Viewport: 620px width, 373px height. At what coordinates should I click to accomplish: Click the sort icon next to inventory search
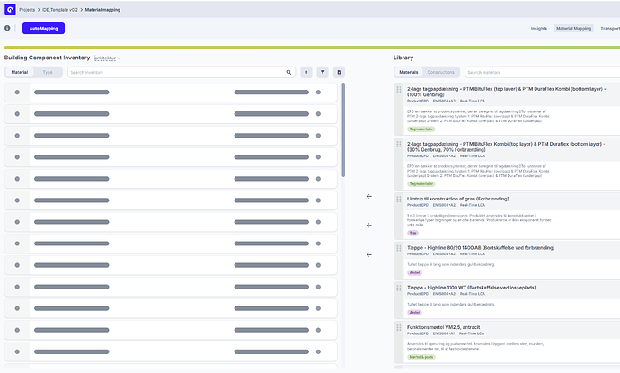coord(306,72)
